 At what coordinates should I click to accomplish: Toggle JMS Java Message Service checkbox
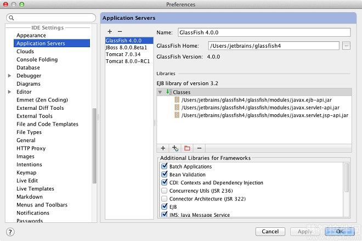(164, 215)
